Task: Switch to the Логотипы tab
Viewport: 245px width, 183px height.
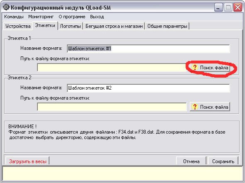Action: pyautogui.click(x=70, y=26)
